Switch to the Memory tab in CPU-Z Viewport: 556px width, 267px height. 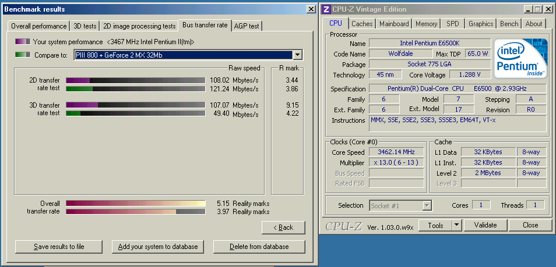(x=426, y=24)
